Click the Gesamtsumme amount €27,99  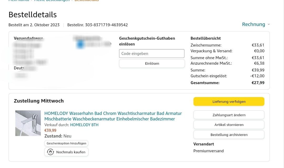(258, 83)
